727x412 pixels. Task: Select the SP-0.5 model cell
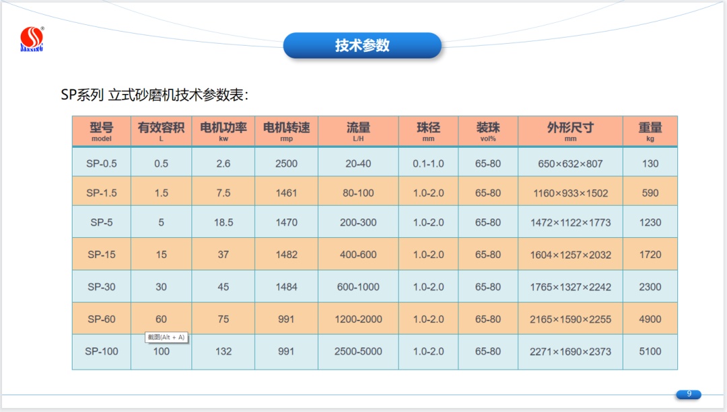point(102,163)
